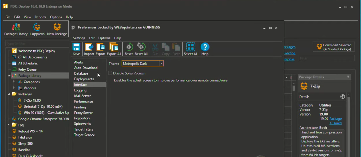
Task: Open the Reports menu
Action: coord(40,17)
